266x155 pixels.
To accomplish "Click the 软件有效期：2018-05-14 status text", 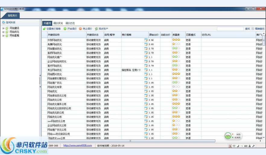I will (x=111, y=145).
